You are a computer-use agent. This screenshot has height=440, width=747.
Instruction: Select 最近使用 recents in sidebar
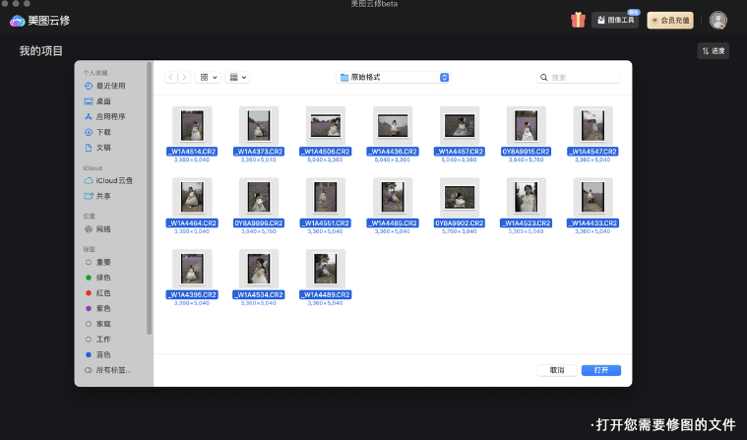(x=109, y=86)
